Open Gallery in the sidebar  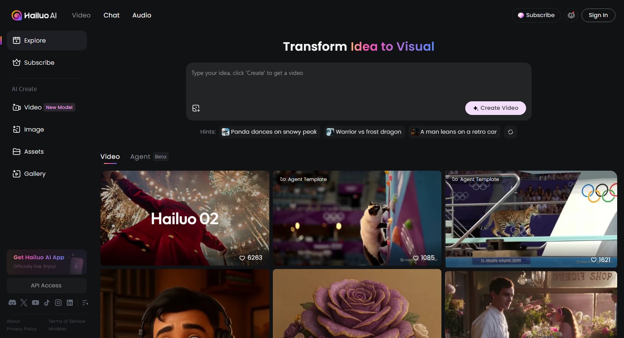pyautogui.click(x=47, y=174)
